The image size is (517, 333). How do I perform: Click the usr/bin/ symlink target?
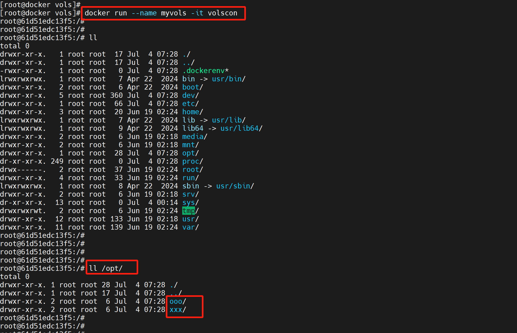pos(229,79)
